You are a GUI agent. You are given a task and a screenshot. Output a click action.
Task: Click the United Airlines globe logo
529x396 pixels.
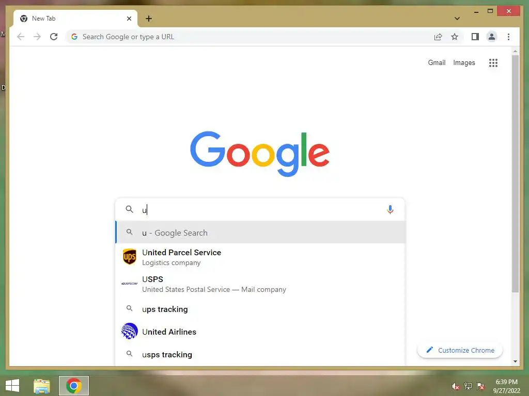tap(130, 331)
